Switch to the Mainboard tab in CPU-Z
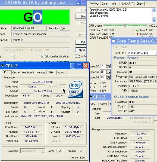The width and height of the screenshot is (157, 162). tap(28, 72)
